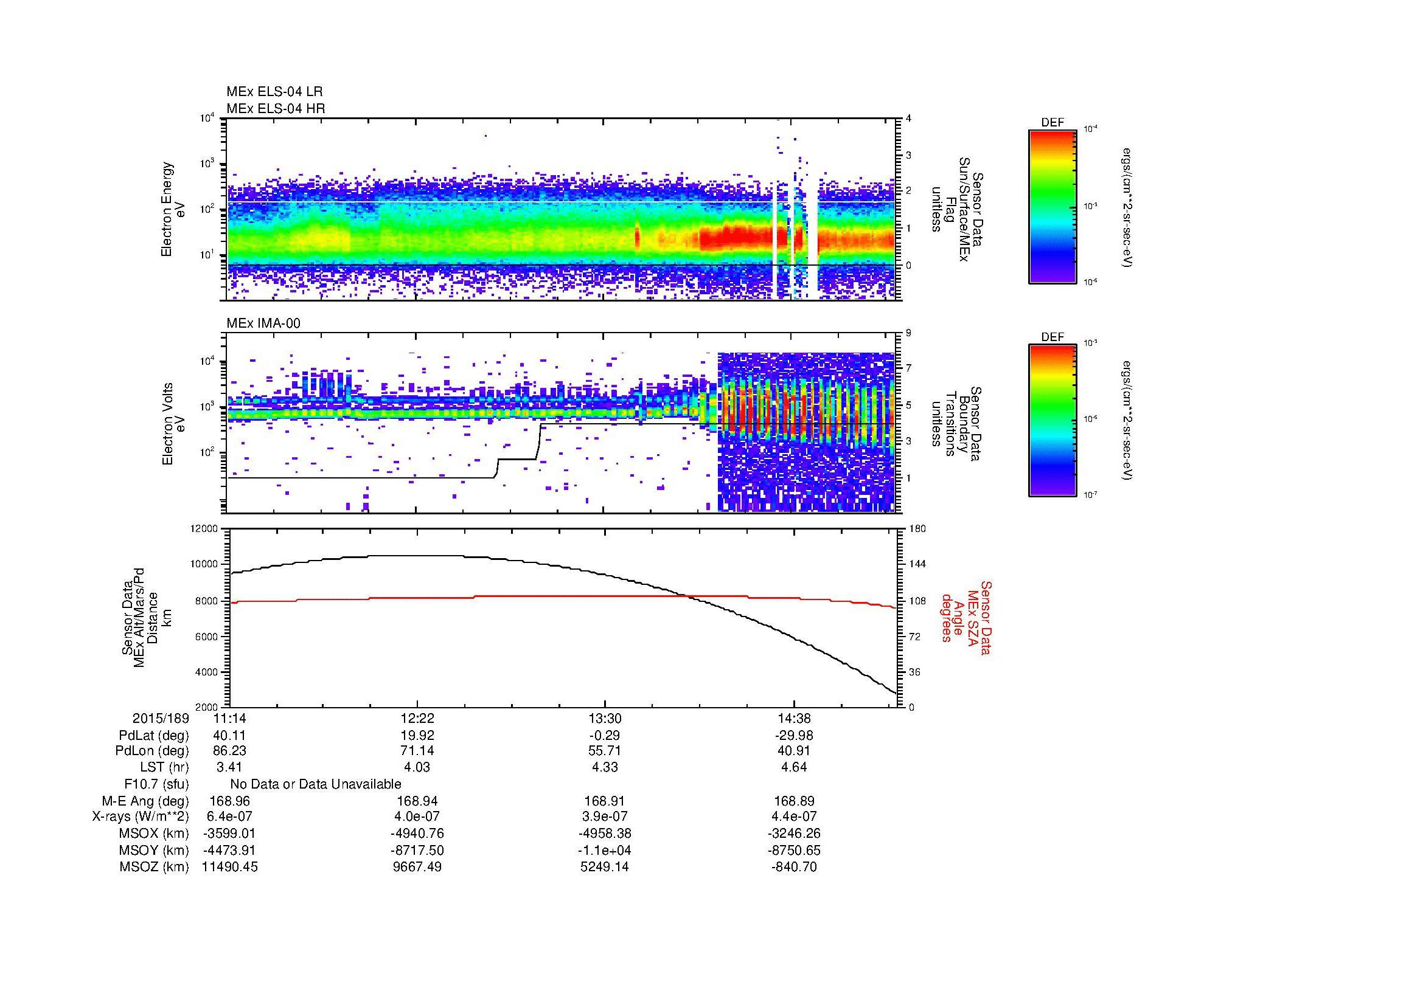
Task: Select the upper DEF color bar
Action: click(1052, 206)
